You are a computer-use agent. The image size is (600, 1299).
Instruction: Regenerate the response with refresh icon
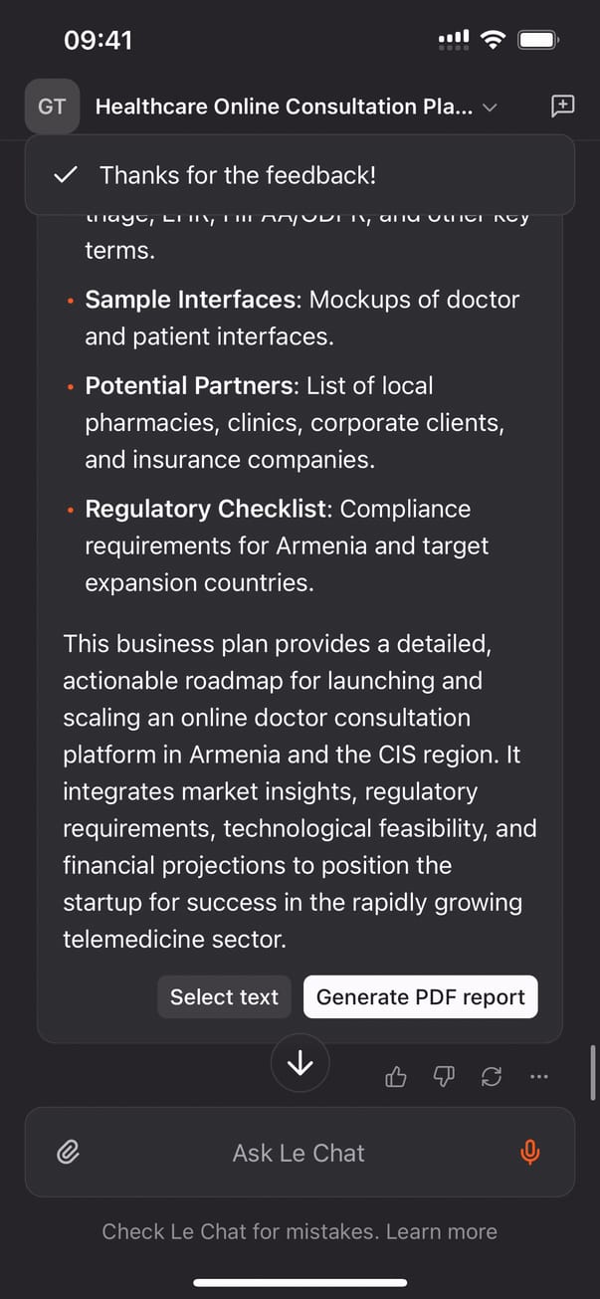492,1076
